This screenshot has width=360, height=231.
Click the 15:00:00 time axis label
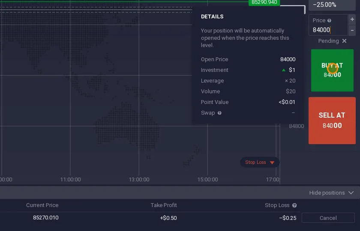pos(207,179)
